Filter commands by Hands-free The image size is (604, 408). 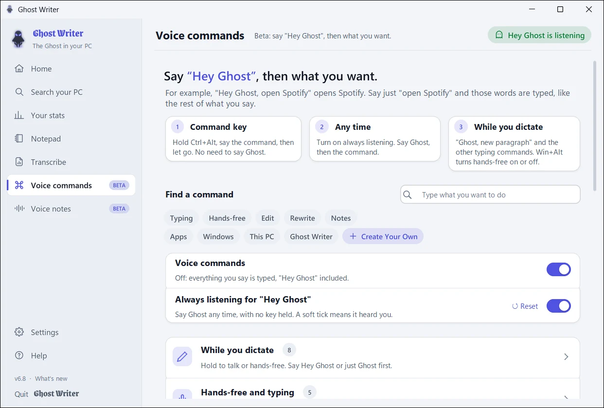[x=227, y=218]
